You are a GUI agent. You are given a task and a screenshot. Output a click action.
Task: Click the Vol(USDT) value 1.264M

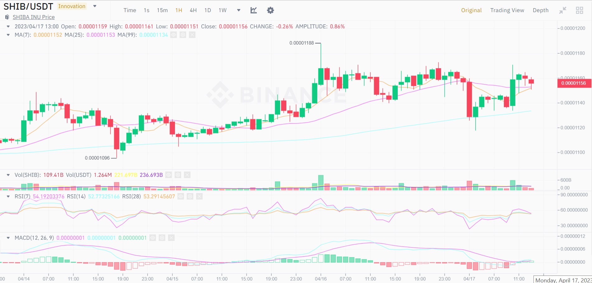103,175
